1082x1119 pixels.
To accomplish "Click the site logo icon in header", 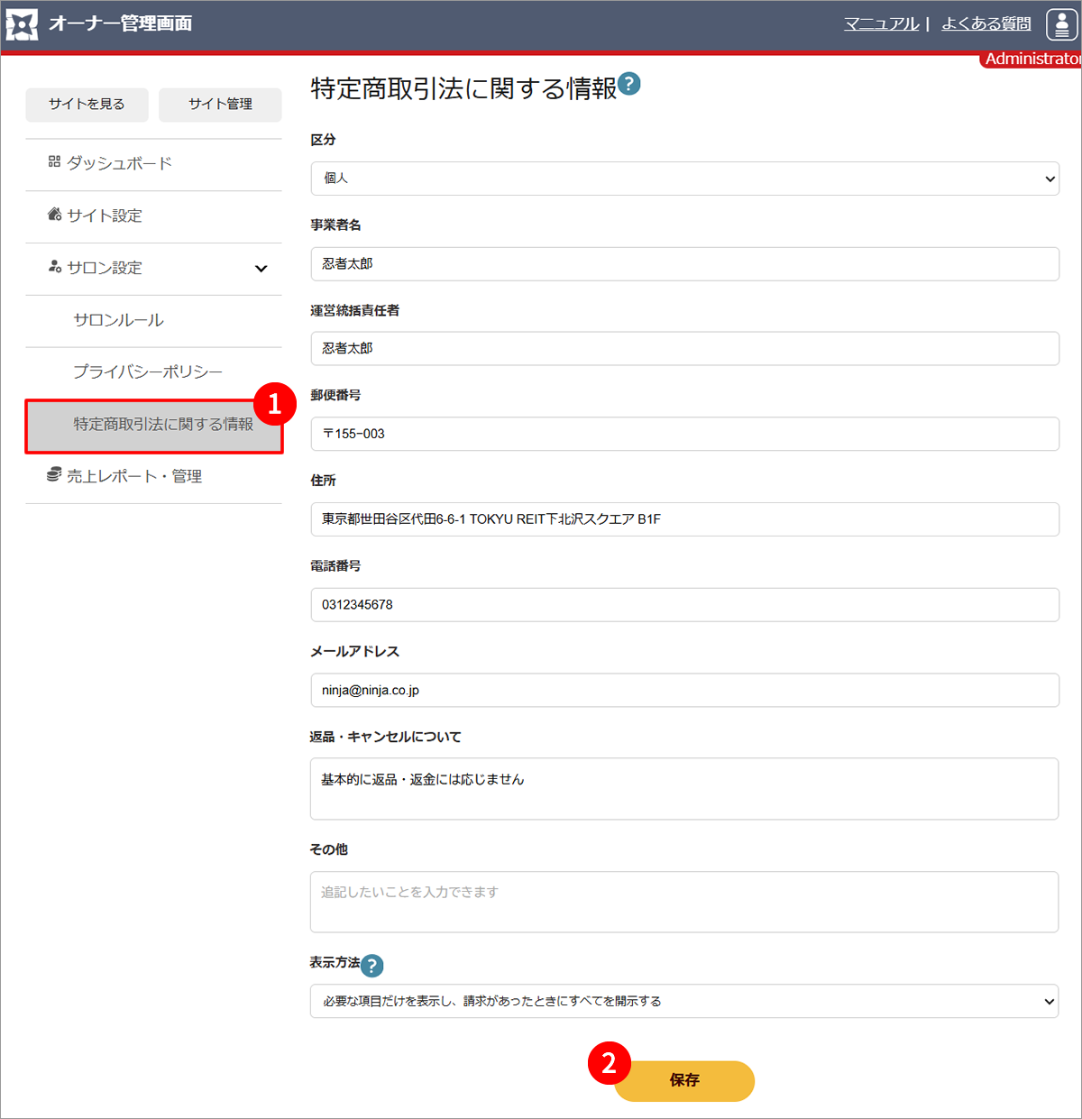I will [x=22, y=24].
